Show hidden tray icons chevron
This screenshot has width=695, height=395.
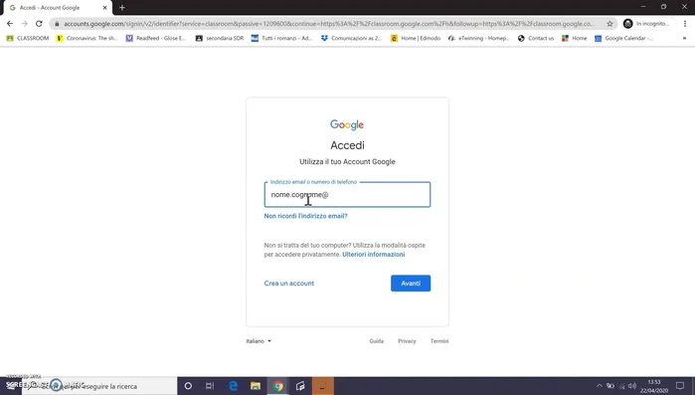600,386
